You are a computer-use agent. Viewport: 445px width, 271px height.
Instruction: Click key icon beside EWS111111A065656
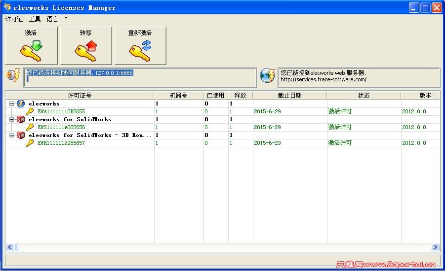click(30, 127)
